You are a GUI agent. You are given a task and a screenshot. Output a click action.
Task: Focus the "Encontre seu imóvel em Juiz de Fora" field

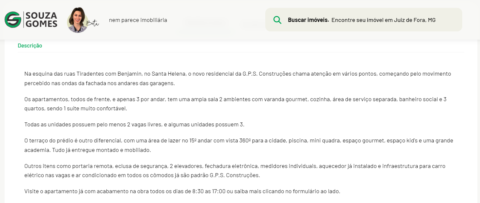point(383,20)
